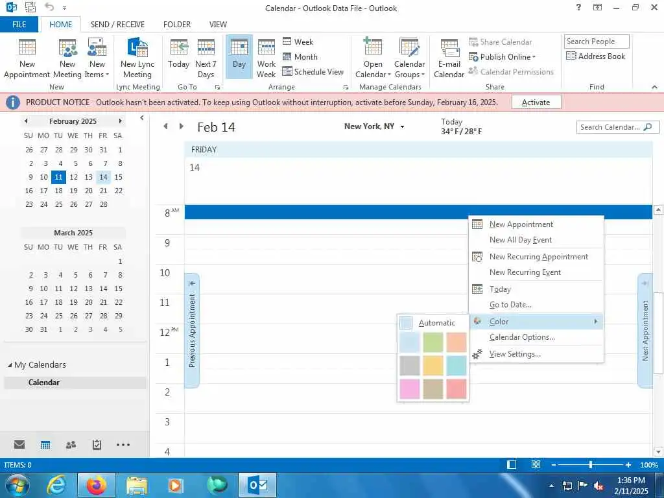
Task: Pick the pink calendar color swatch
Action: click(410, 389)
